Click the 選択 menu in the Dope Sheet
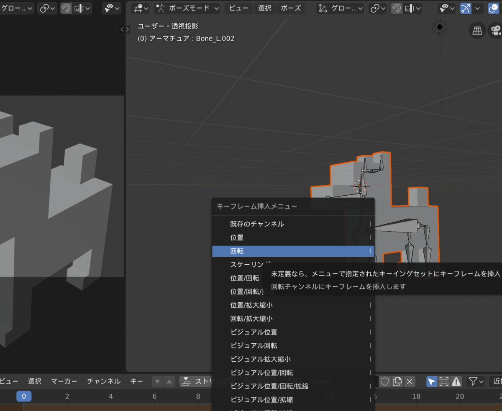This screenshot has height=411, width=502. click(x=35, y=381)
